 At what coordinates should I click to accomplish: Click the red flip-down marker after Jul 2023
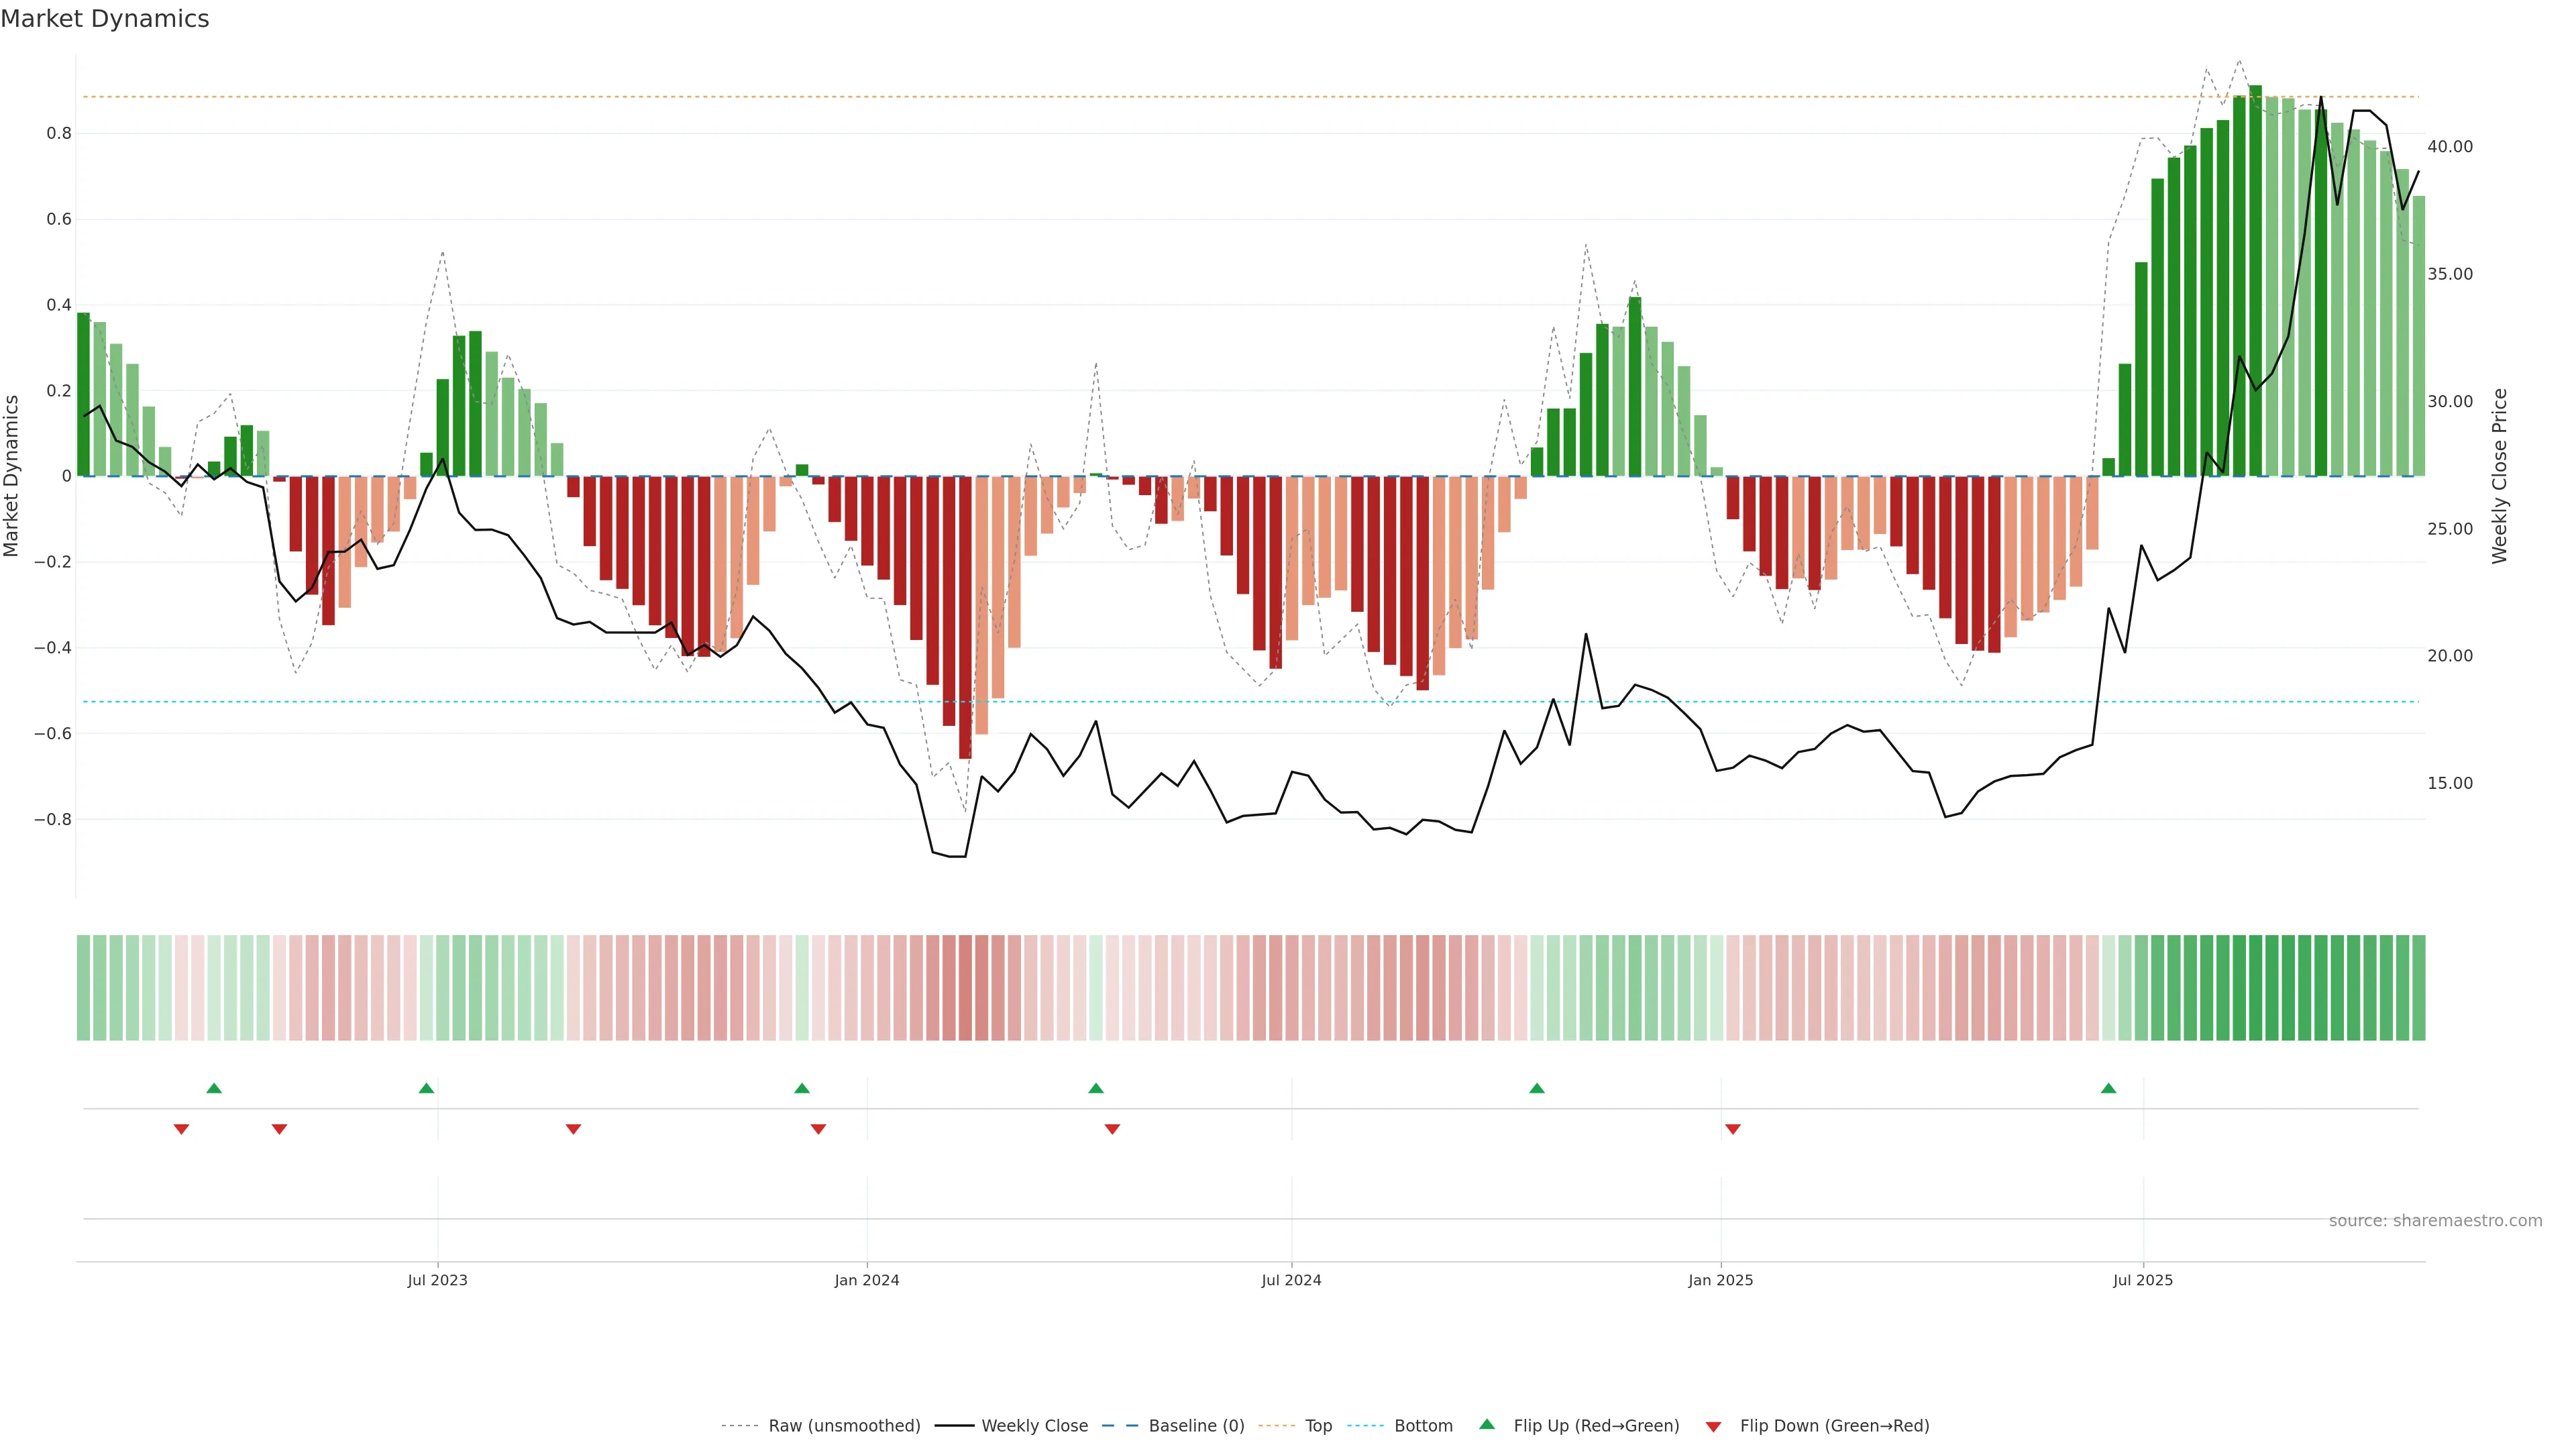(573, 1129)
